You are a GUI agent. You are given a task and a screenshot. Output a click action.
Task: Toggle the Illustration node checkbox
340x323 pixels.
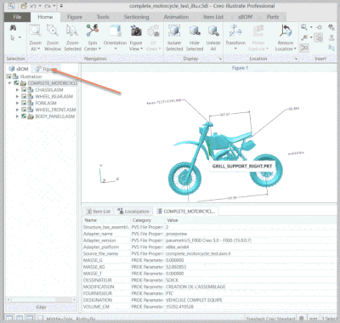click(x=9, y=76)
